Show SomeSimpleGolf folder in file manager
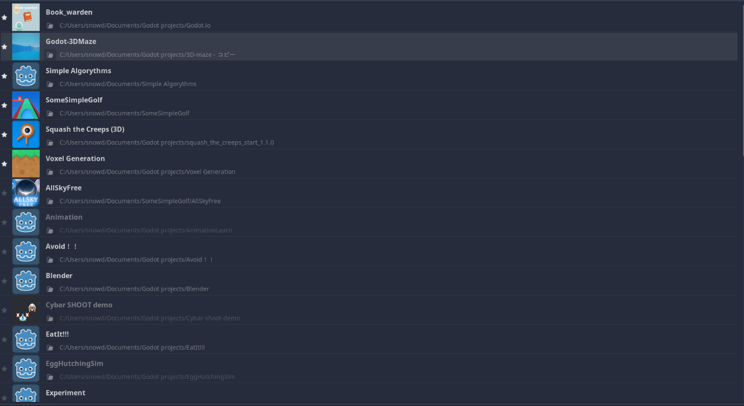This screenshot has height=406, width=744. click(50, 113)
